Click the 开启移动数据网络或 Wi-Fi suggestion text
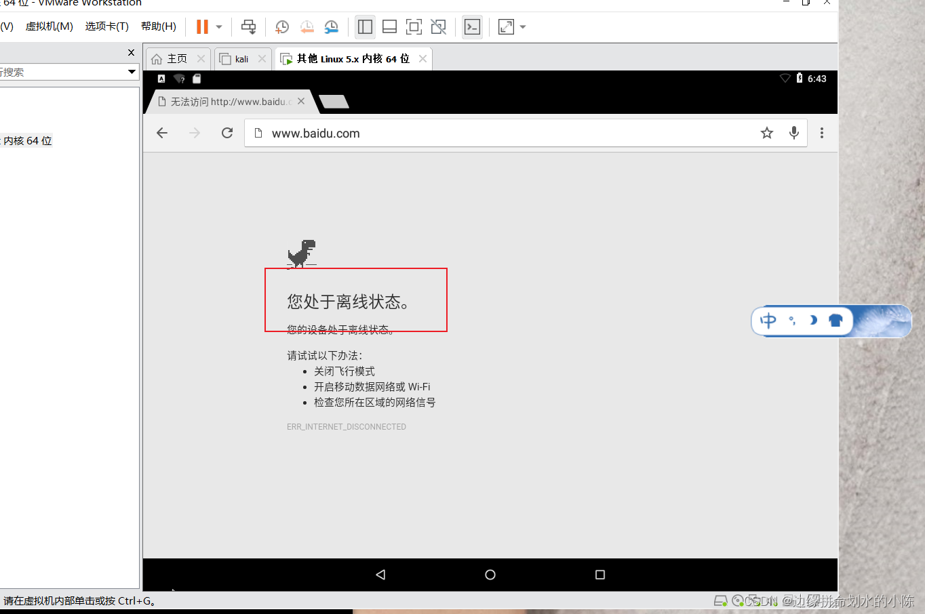The height and width of the screenshot is (614, 925). tap(372, 387)
